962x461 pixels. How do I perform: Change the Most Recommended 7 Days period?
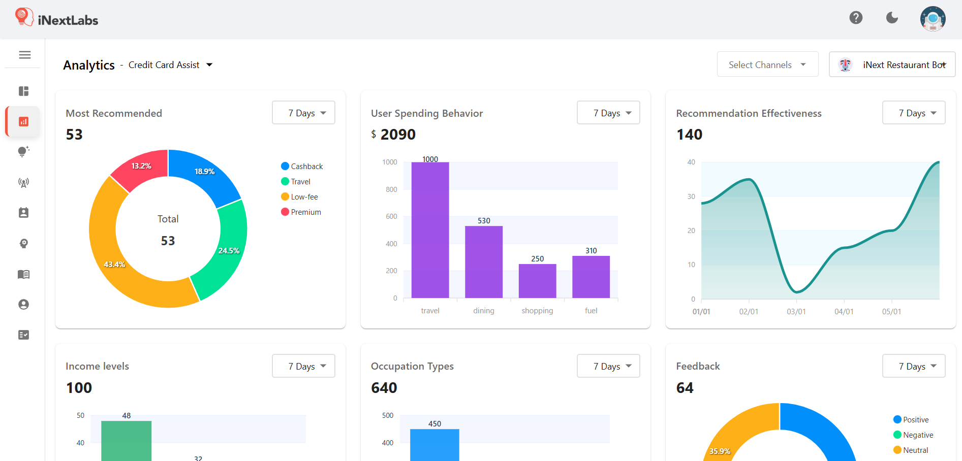(303, 113)
